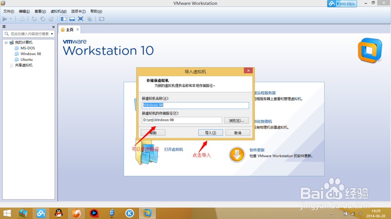Viewport: 391px width, 219px height.
Task: Open the red video player taskbar icon
Action: [x=94, y=213]
